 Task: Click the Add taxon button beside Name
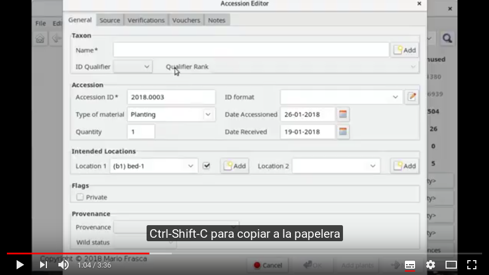click(405, 50)
